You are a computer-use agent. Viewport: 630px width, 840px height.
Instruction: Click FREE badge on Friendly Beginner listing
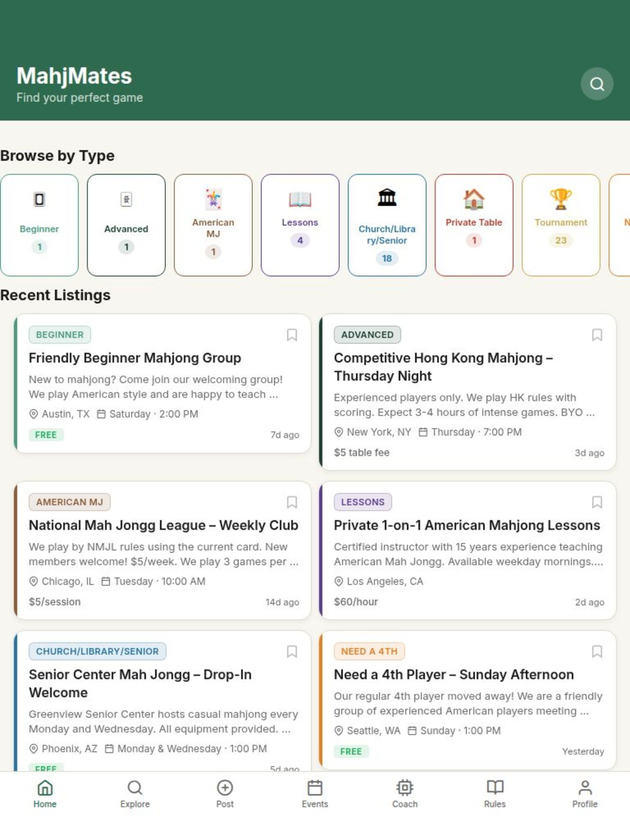(x=46, y=435)
